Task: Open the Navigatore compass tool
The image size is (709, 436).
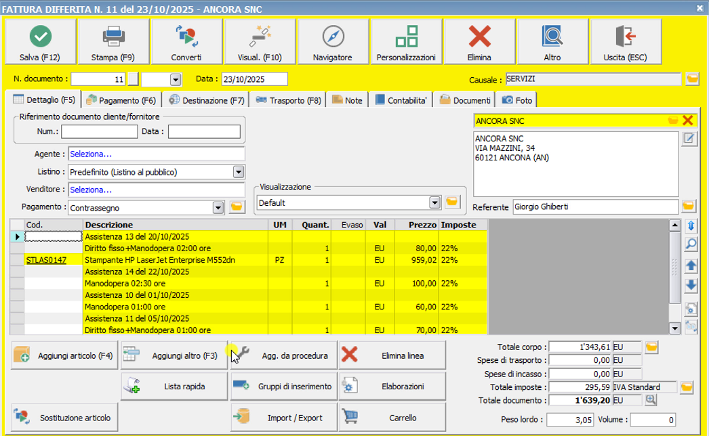Action: tap(333, 42)
